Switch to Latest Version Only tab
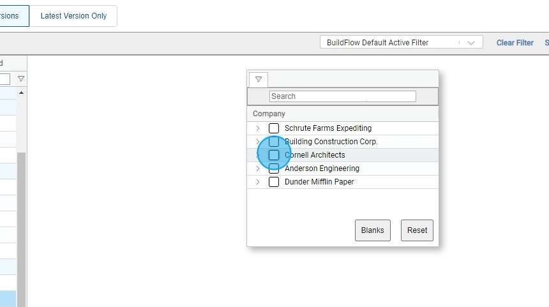Image resolution: width=549 pixels, height=307 pixels. (x=73, y=16)
